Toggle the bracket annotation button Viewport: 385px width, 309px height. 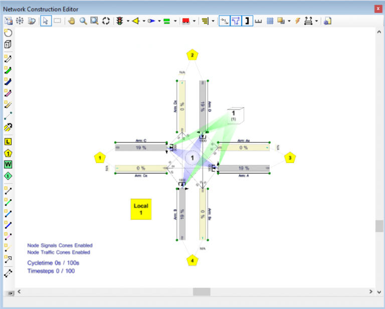coord(247,21)
